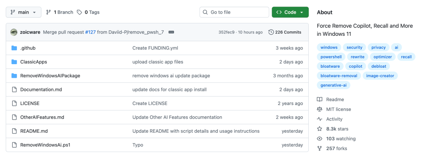Open the .github folder
421x156 pixels.
click(28, 48)
